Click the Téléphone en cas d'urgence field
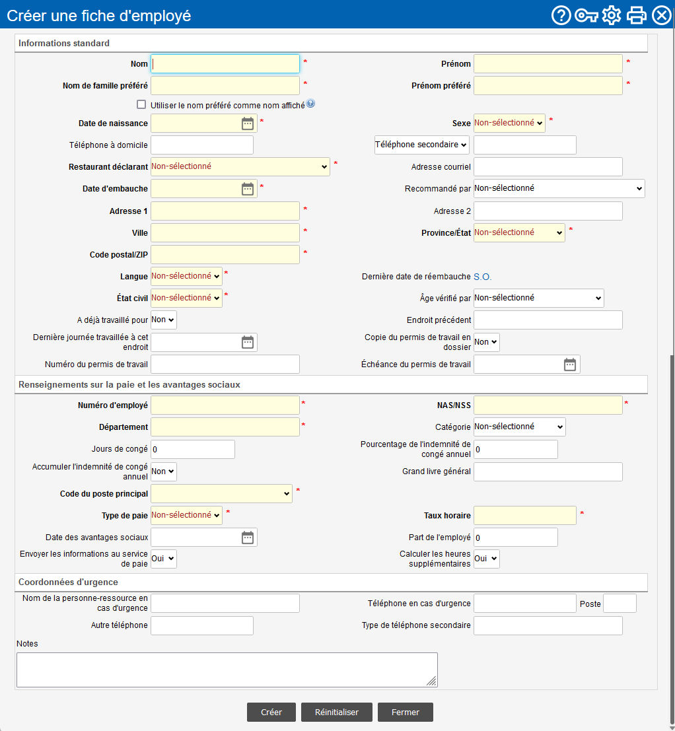 (x=525, y=604)
